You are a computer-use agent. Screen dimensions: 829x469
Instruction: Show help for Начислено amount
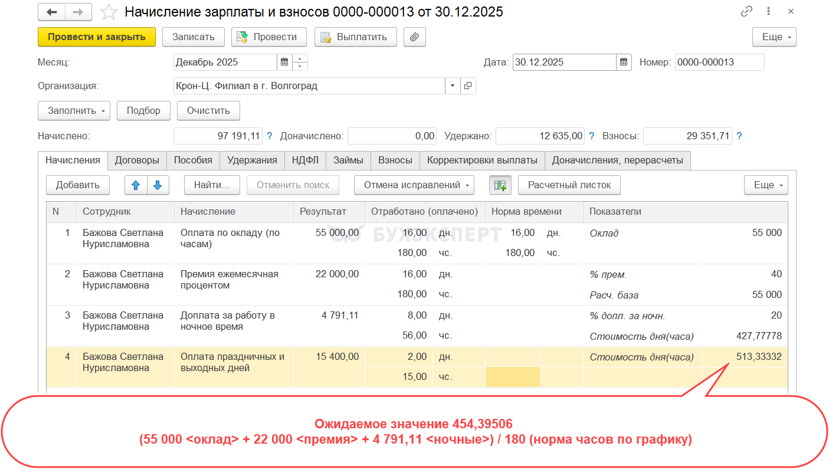click(270, 136)
